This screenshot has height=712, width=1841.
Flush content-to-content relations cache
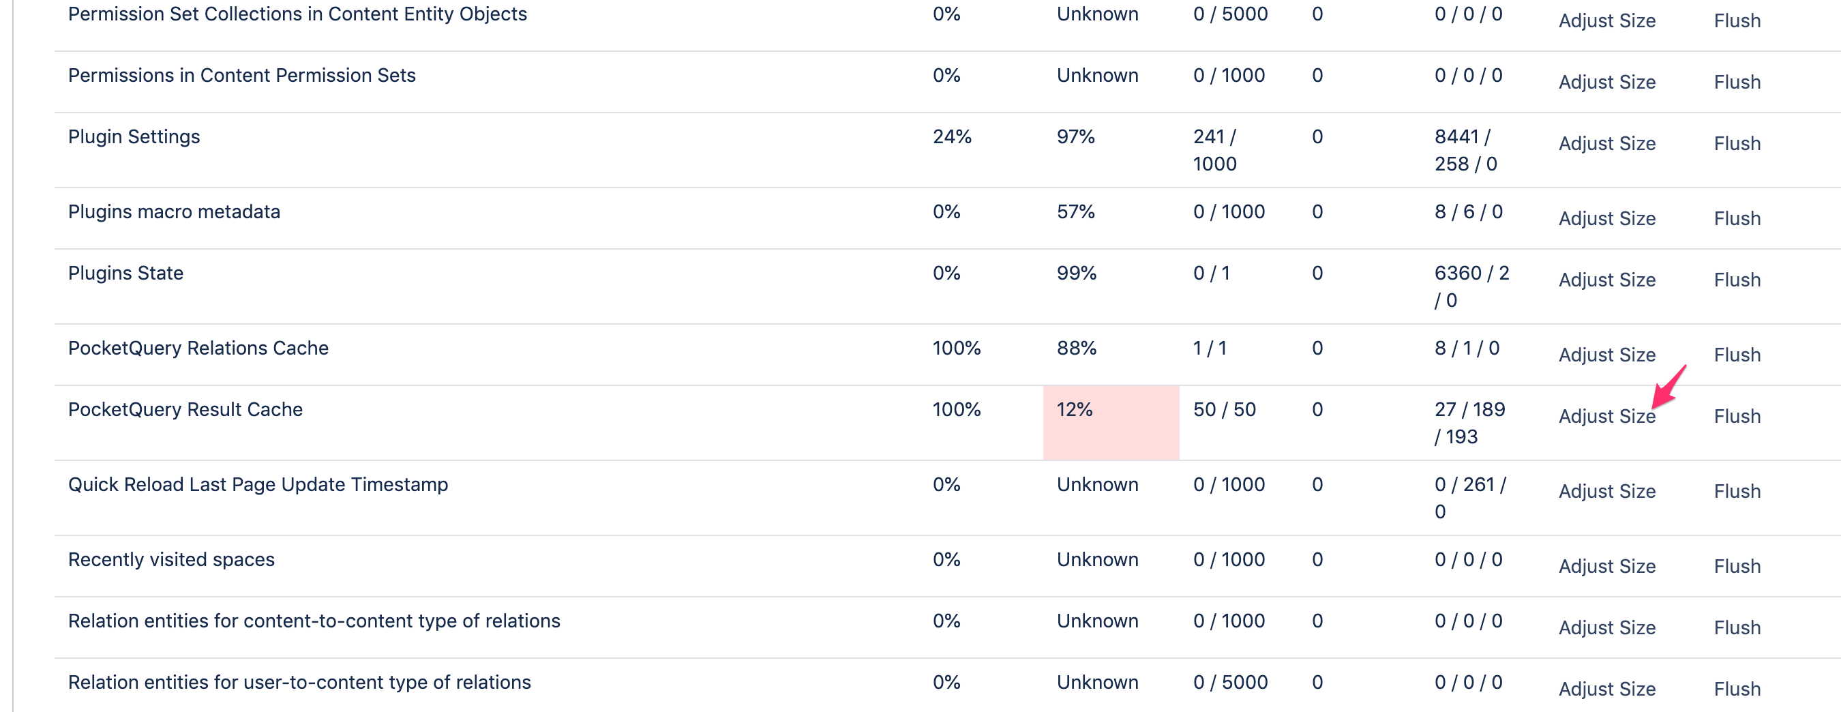(1737, 627)
